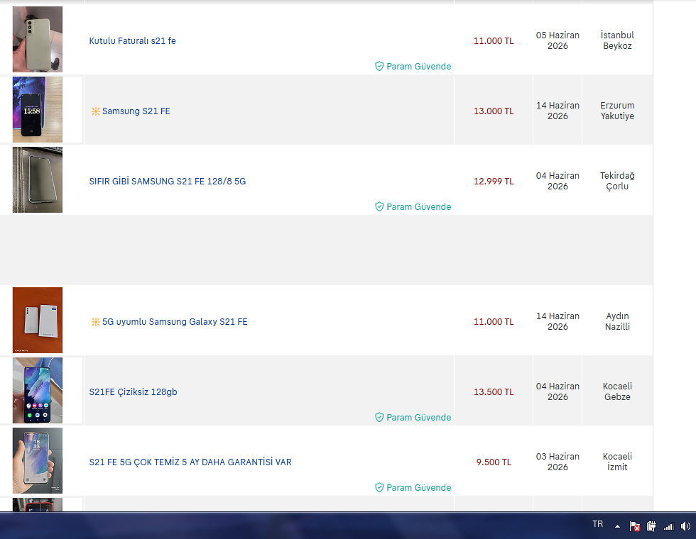Open the "Samsung S21 FE" Erzurum listing

(136, 111)
